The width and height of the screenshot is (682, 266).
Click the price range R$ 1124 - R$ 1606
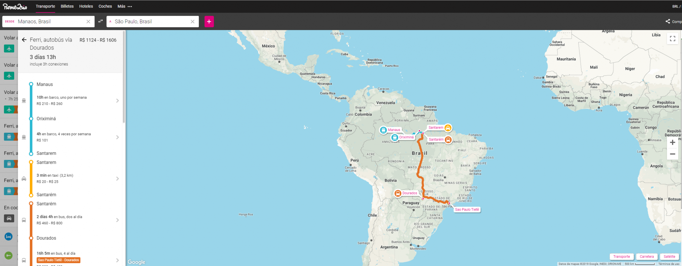(98, 40)
